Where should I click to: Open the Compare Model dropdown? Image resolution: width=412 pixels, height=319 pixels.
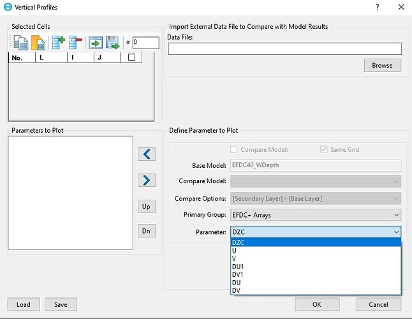(x=316, y=181)
